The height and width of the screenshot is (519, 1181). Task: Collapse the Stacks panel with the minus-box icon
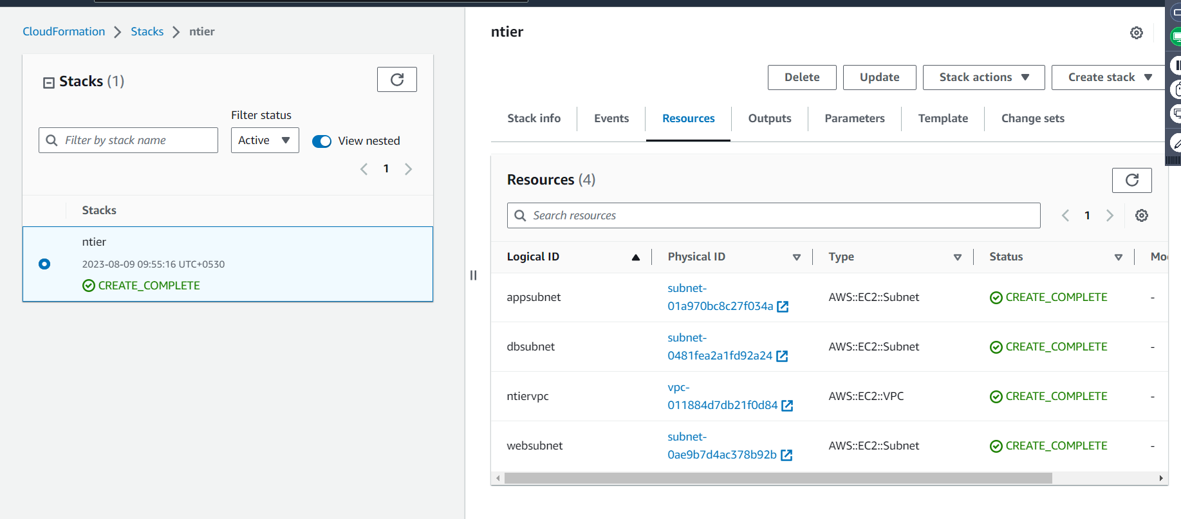pos(48,82)
